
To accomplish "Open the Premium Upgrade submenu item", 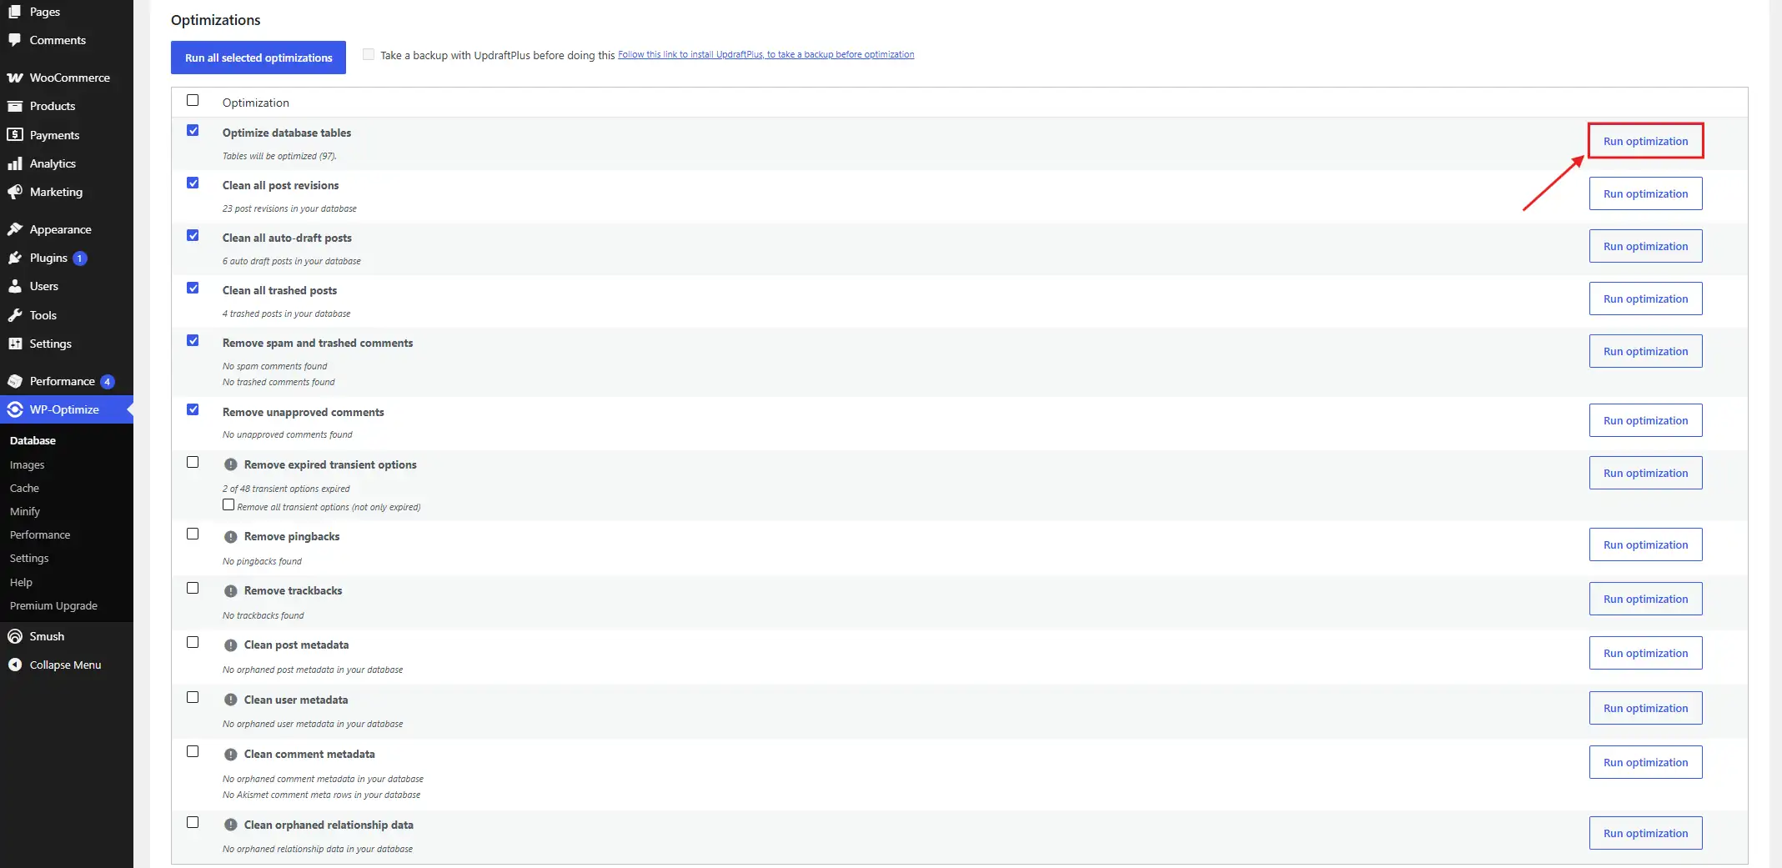I will pos(53,605).
